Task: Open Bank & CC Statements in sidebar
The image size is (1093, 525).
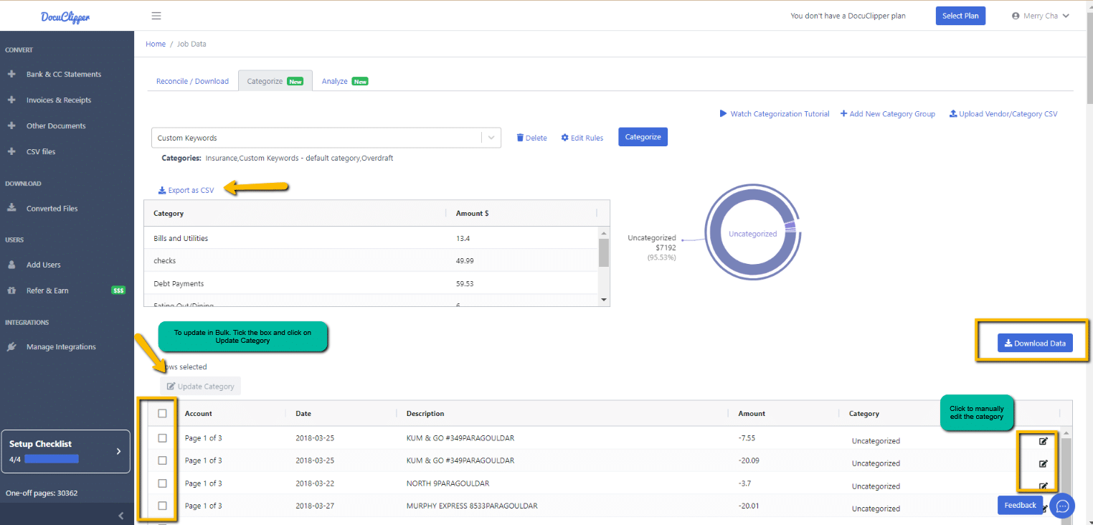Action: coord(64,74)
